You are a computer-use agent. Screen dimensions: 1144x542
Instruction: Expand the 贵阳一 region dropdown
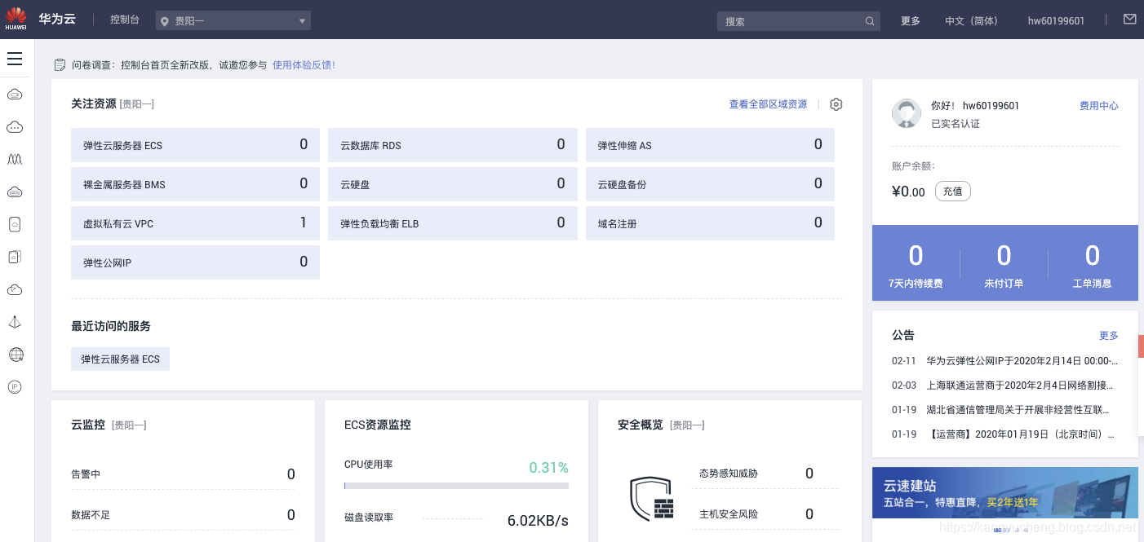pos(233,21)
